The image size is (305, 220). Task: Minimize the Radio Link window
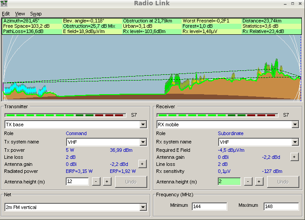(x=285, y=4)
